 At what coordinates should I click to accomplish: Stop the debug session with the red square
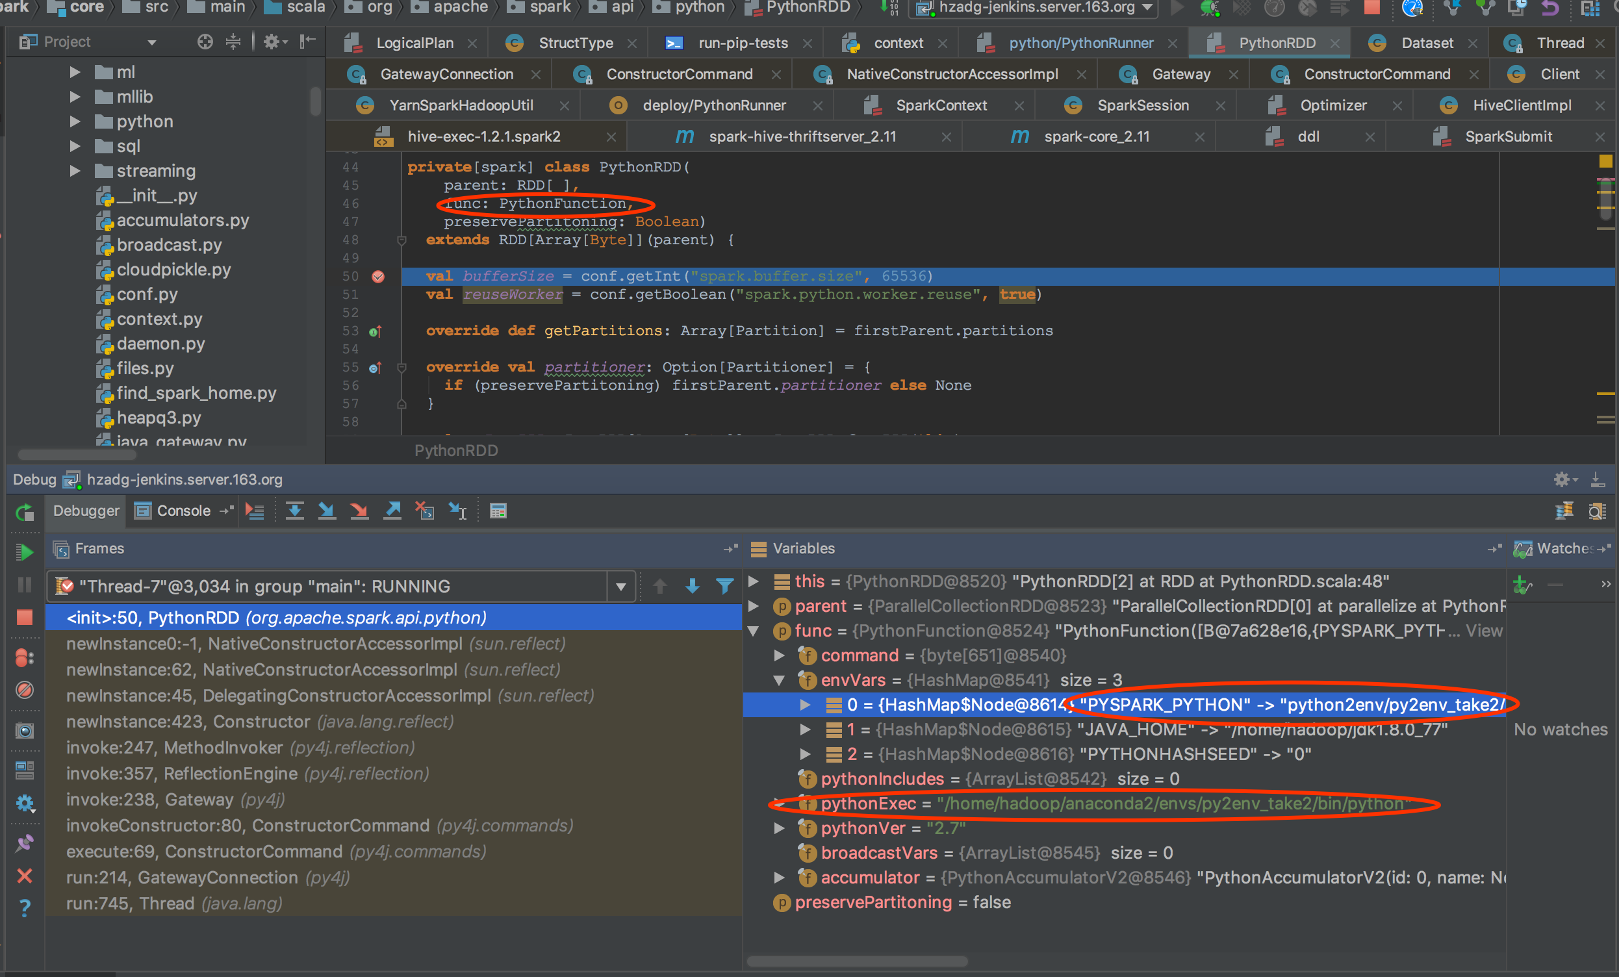pyautogui.click(x=24, y=618)
